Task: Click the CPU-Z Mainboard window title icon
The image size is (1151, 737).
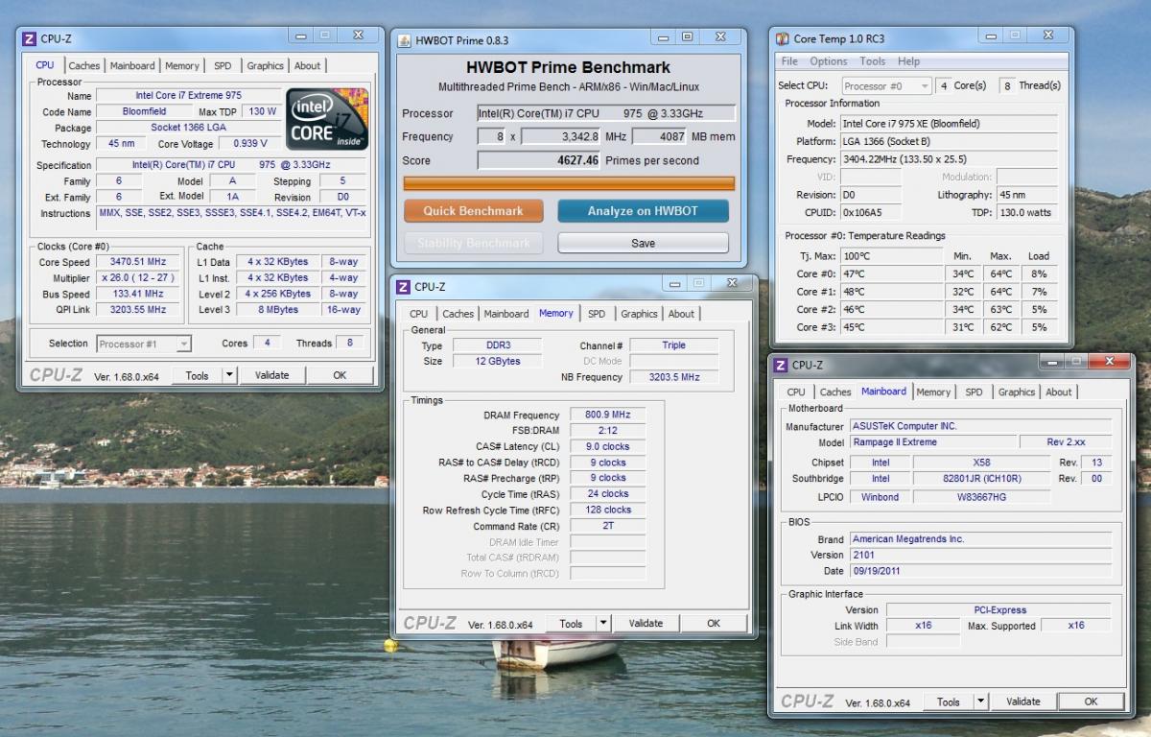Action: click(x=782, y=365)
